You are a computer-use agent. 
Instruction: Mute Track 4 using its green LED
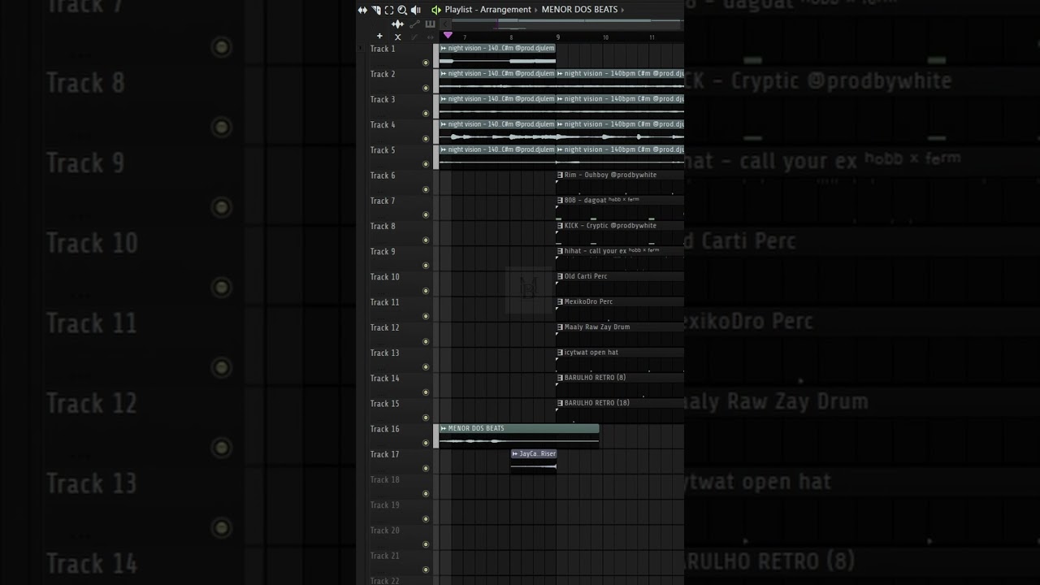tap(426, 139)
